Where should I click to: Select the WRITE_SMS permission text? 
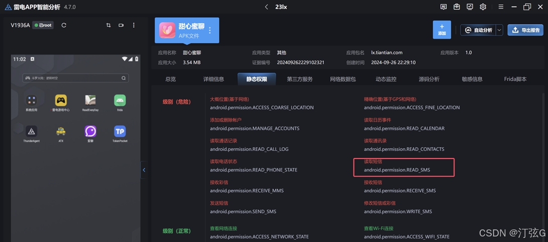coord(398,212)
